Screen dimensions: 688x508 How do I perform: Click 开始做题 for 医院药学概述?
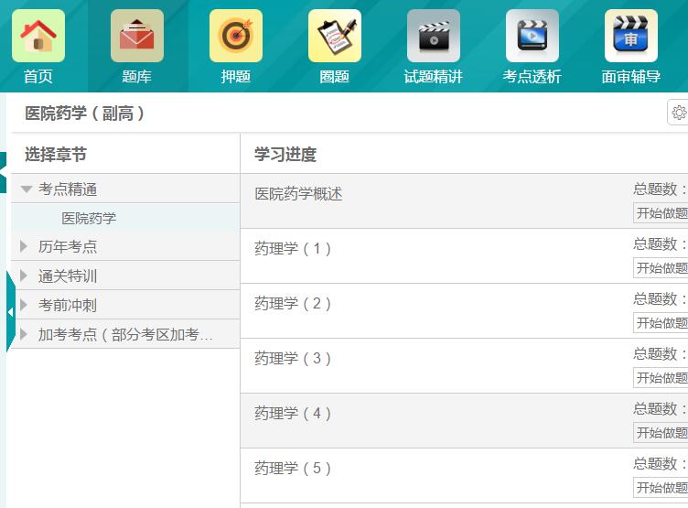662,213
